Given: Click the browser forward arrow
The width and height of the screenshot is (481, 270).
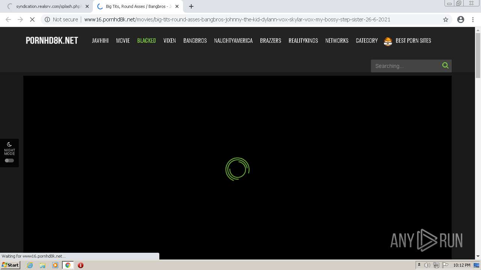Looking at the screenshot, I should 20,19.
